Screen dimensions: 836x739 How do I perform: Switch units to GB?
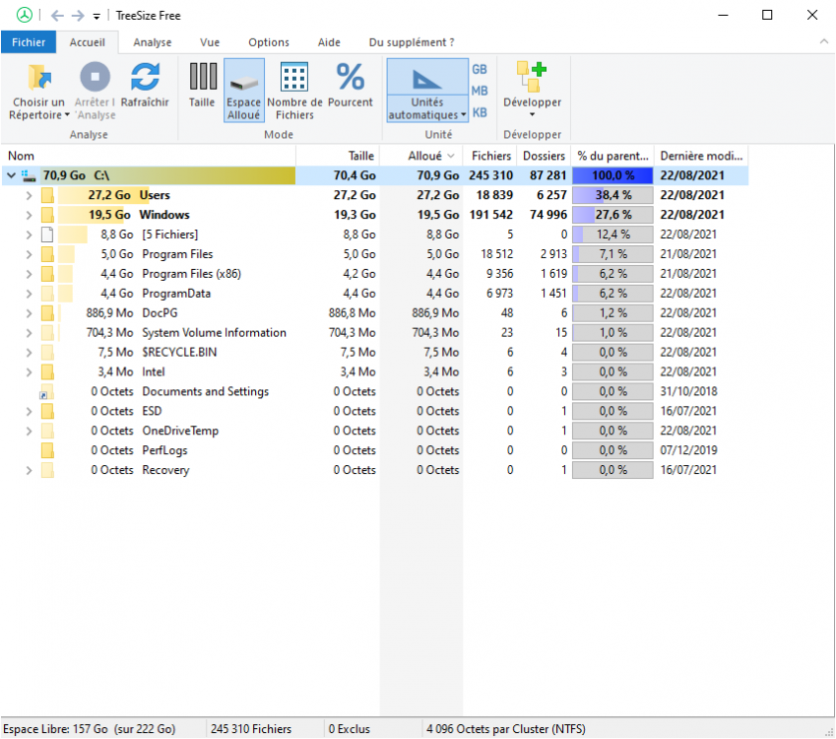480,69
